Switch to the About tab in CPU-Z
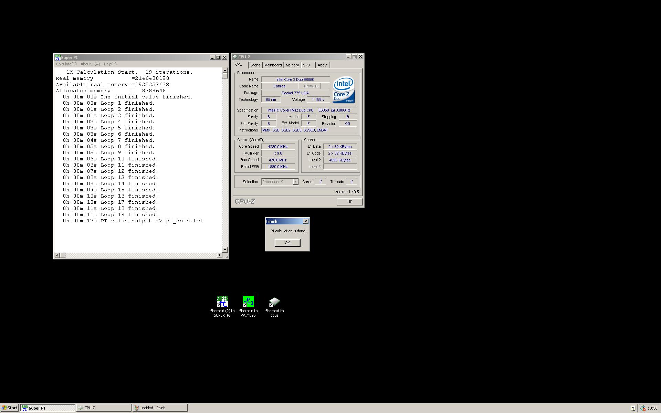Viewport: 661px width, 413px height. 323,65
